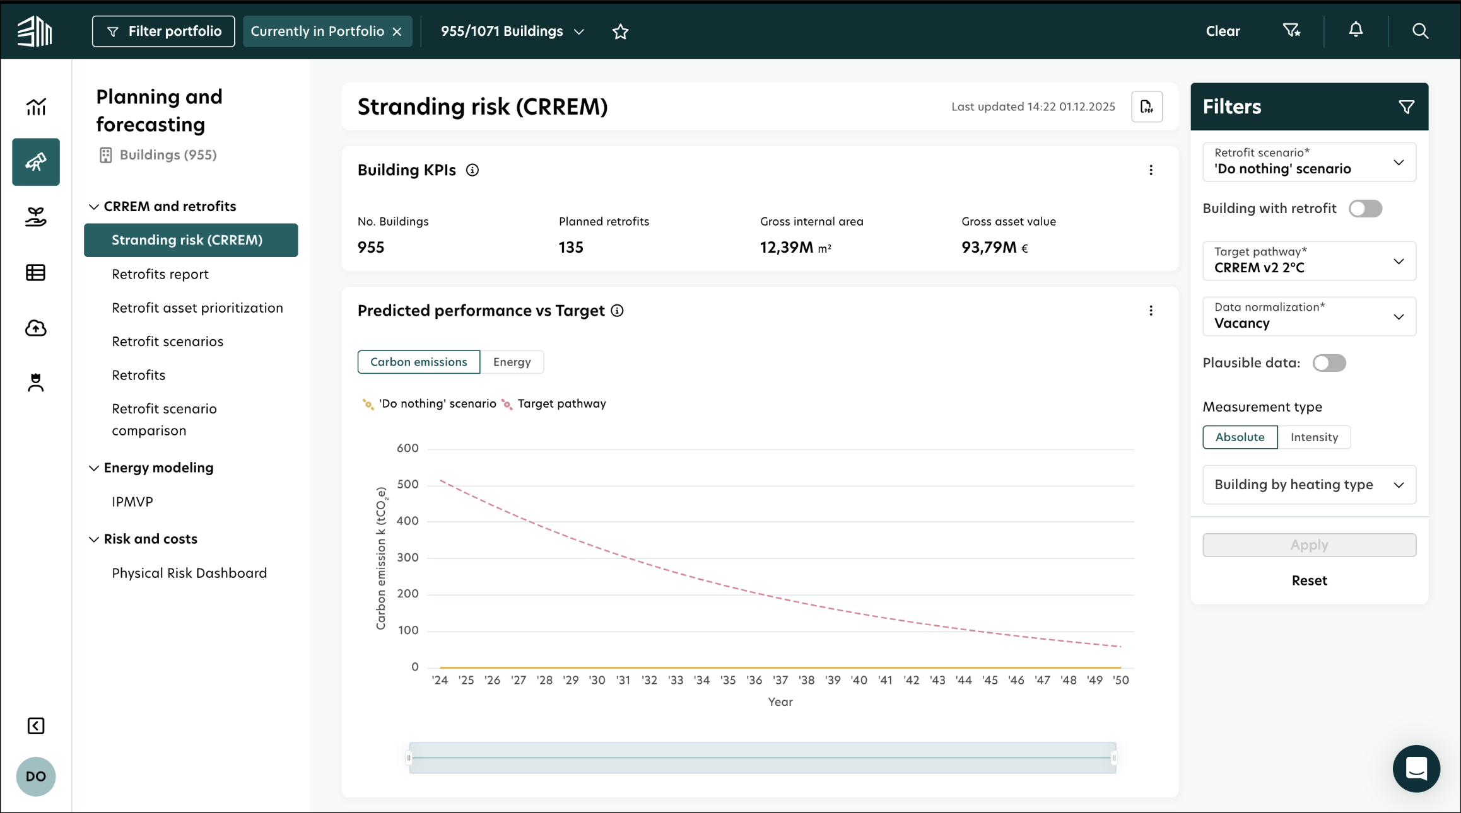This screenshot has height=813, width=1461.
Task: Open the Physical Risk Dashboard
Action: click(189, 574)
